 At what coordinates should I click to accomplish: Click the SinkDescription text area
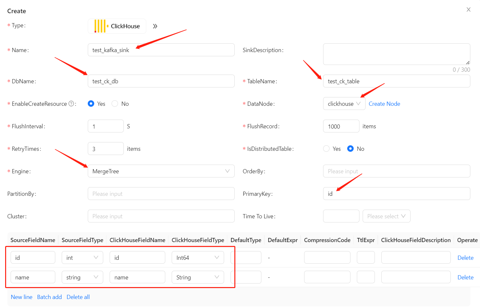click(396, 54)
